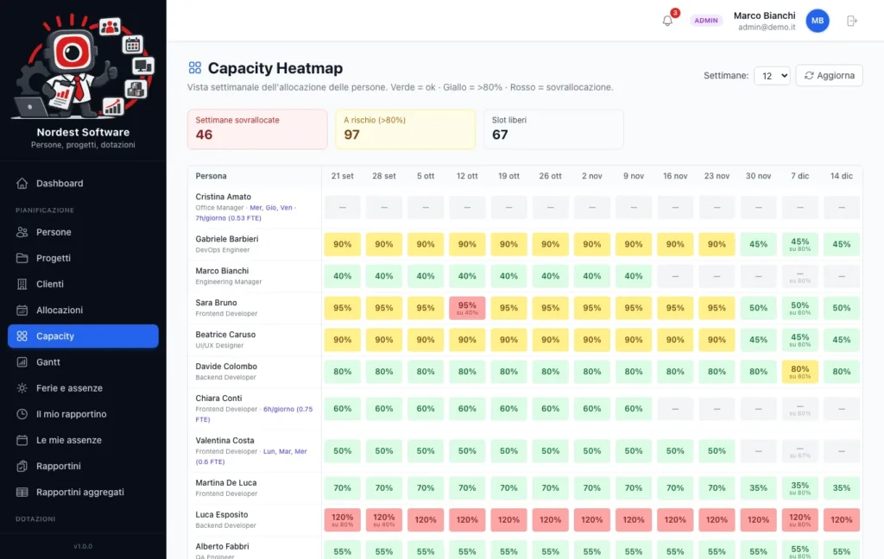This screenshot has width=884, height=559.
Task: Open the Persone section
Action: (x=83, y=232)
